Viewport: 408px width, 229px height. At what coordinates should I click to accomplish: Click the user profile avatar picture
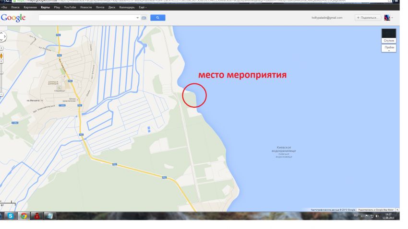(387, 18)
